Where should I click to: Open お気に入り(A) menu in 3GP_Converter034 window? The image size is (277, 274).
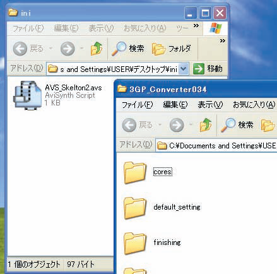pyautogui.click(x=254, y=105)
